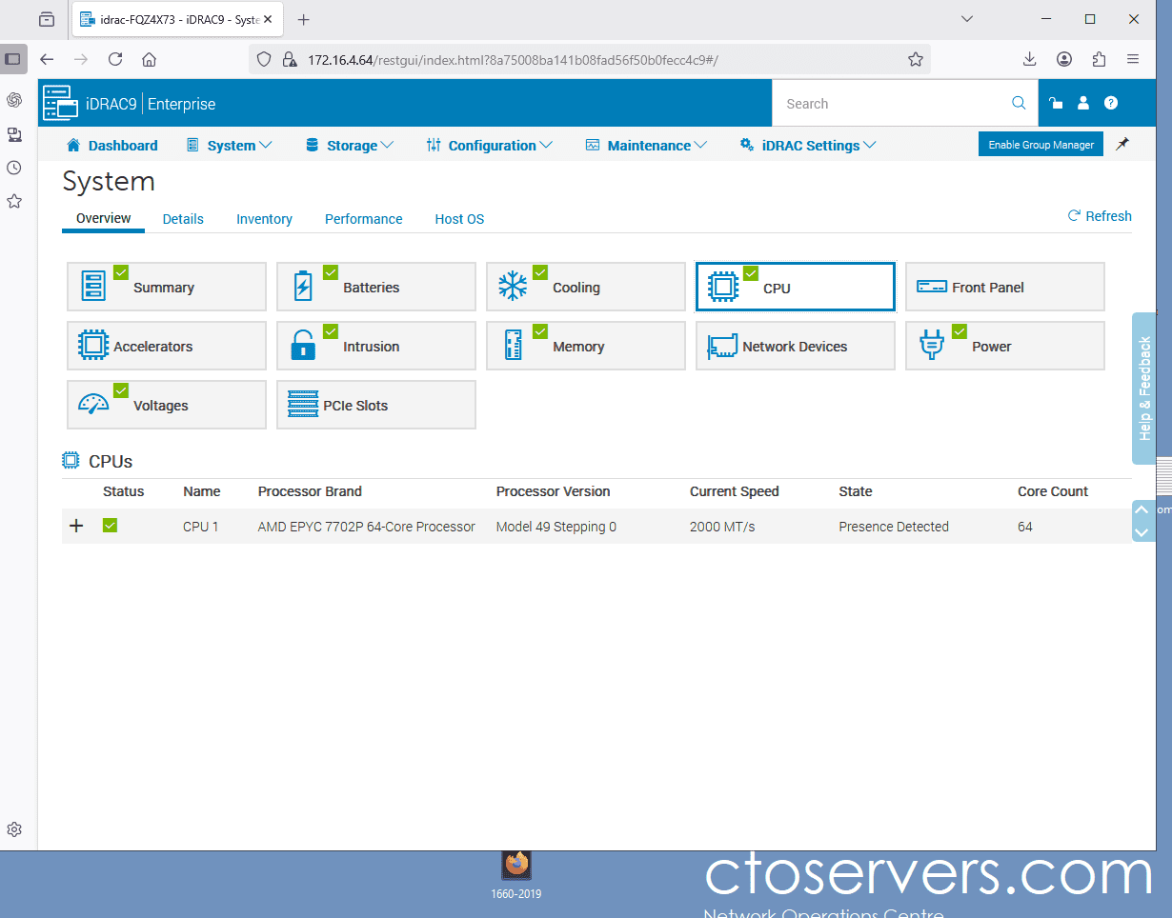Close the iDRAC9 browser tab
This screenshot has width=1172, height=918.
click(x=269, y=19)
